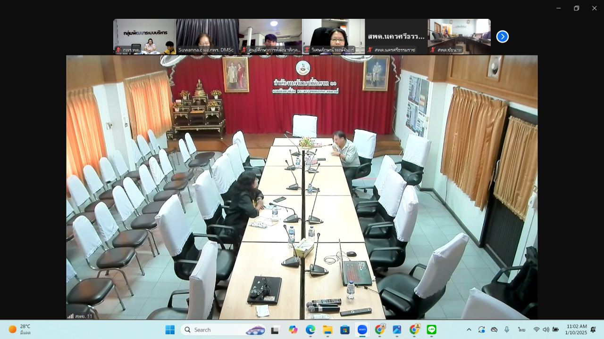
Task: Open volume control from the system tray
Action: click(x=546, y=330)
